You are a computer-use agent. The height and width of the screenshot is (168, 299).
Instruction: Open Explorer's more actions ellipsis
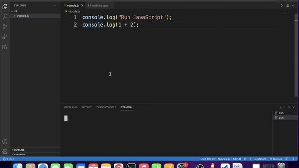pyautogui.click(x=56, y=5)
